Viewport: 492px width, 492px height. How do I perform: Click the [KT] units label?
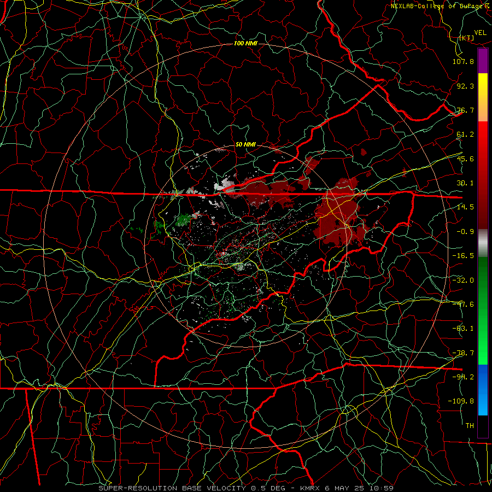(466, 38)
